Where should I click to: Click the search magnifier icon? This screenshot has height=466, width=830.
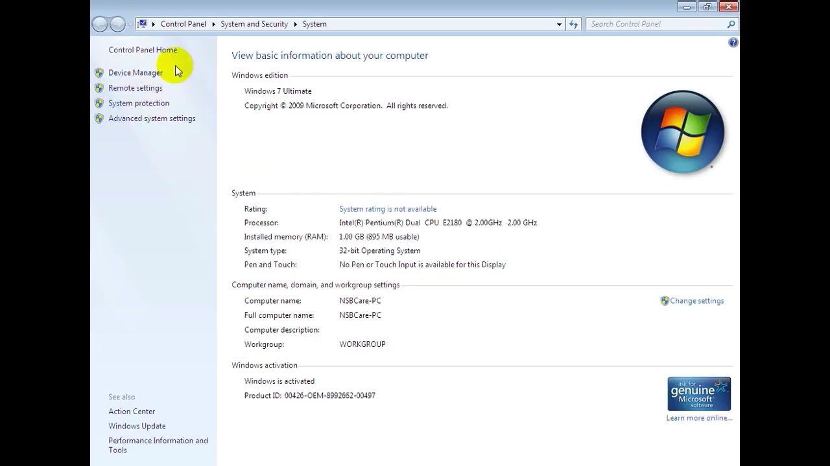point(731,24)
